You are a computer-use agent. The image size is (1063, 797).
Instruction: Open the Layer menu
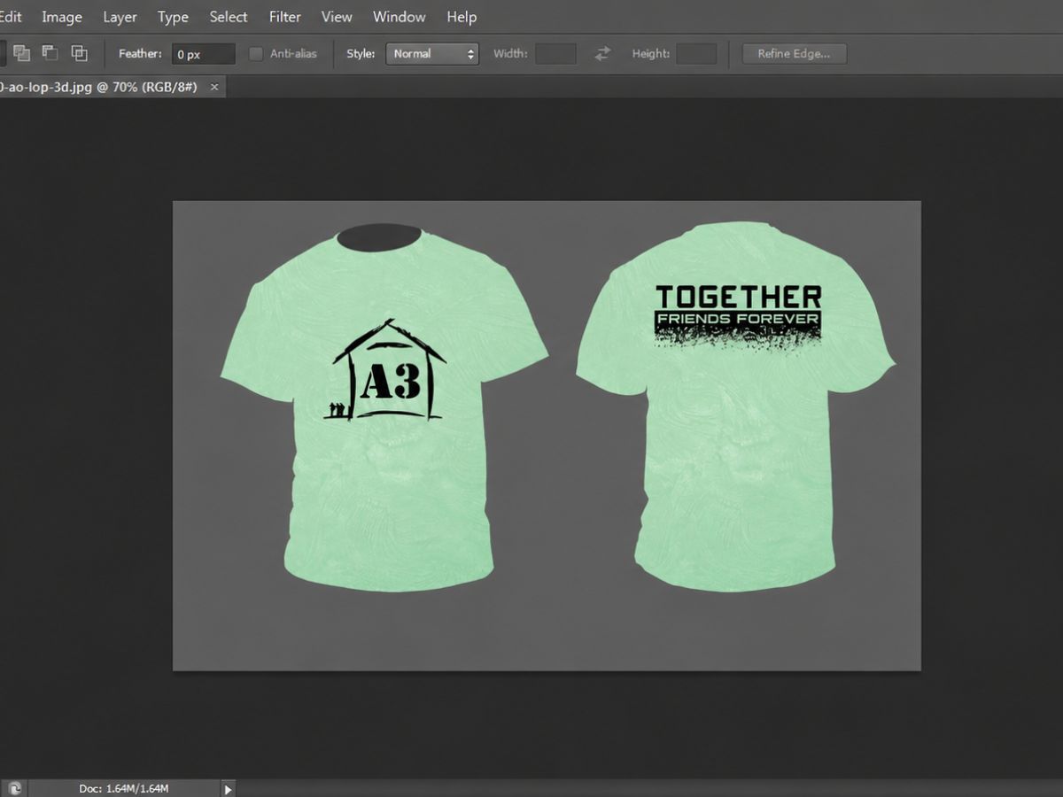click(x=120, y=17)
